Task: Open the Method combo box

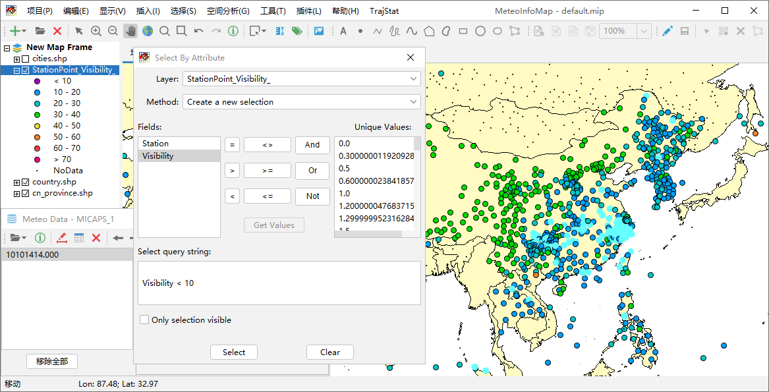Action: coord(301,102)
